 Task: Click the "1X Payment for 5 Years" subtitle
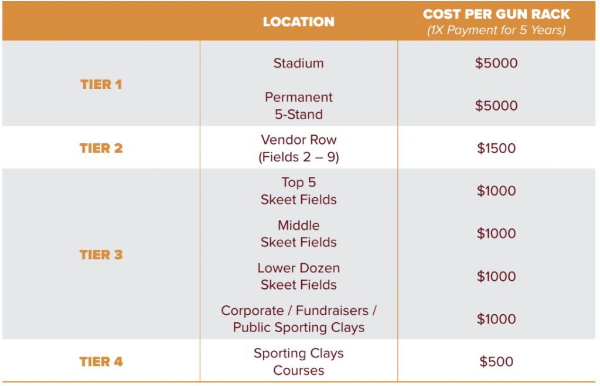496,30
